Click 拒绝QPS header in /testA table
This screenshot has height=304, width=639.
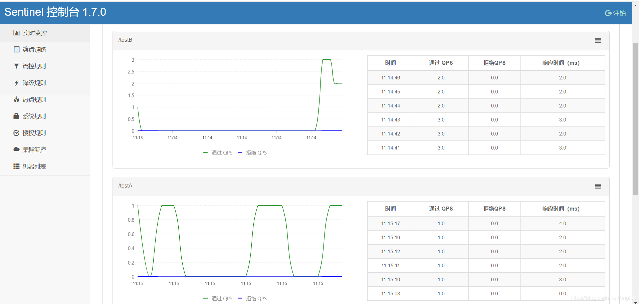click(494, 209)
